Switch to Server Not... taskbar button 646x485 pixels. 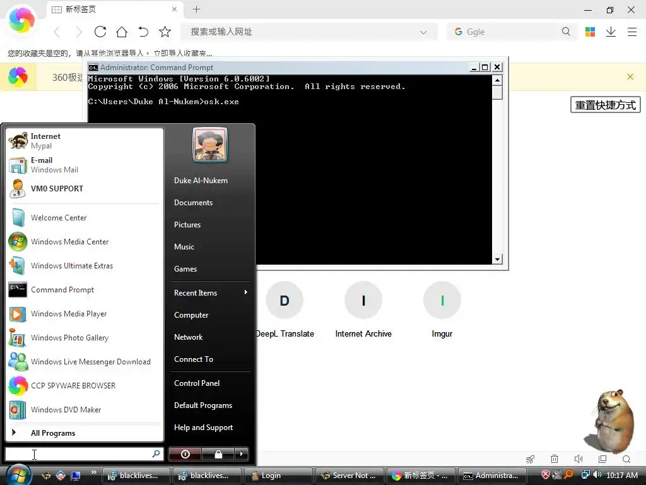(x=348, y=476)
